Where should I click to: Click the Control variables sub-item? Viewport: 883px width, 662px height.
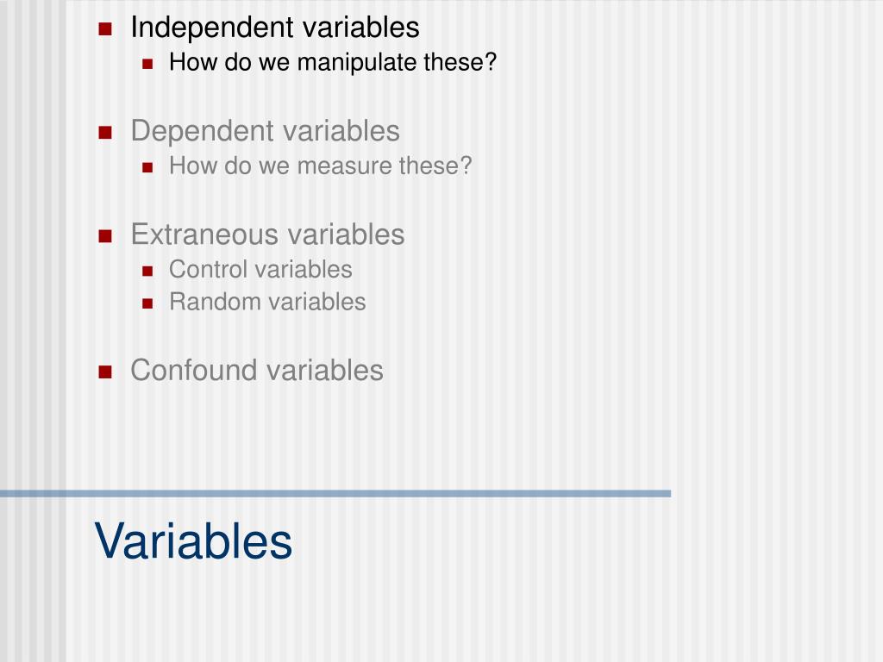(x=260, y=269)
